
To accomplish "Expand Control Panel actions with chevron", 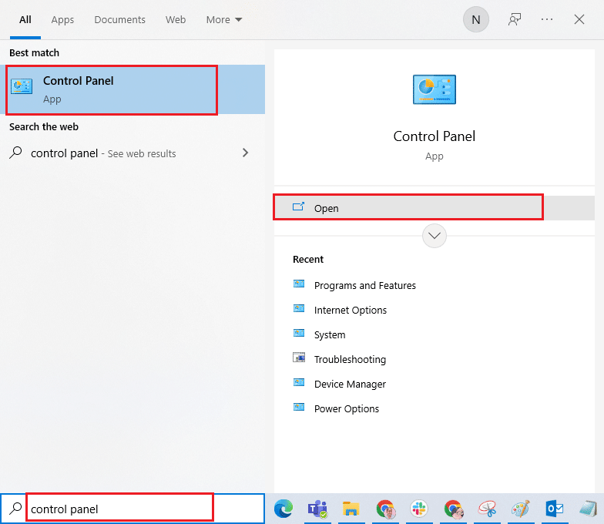I will click(435, 236).
